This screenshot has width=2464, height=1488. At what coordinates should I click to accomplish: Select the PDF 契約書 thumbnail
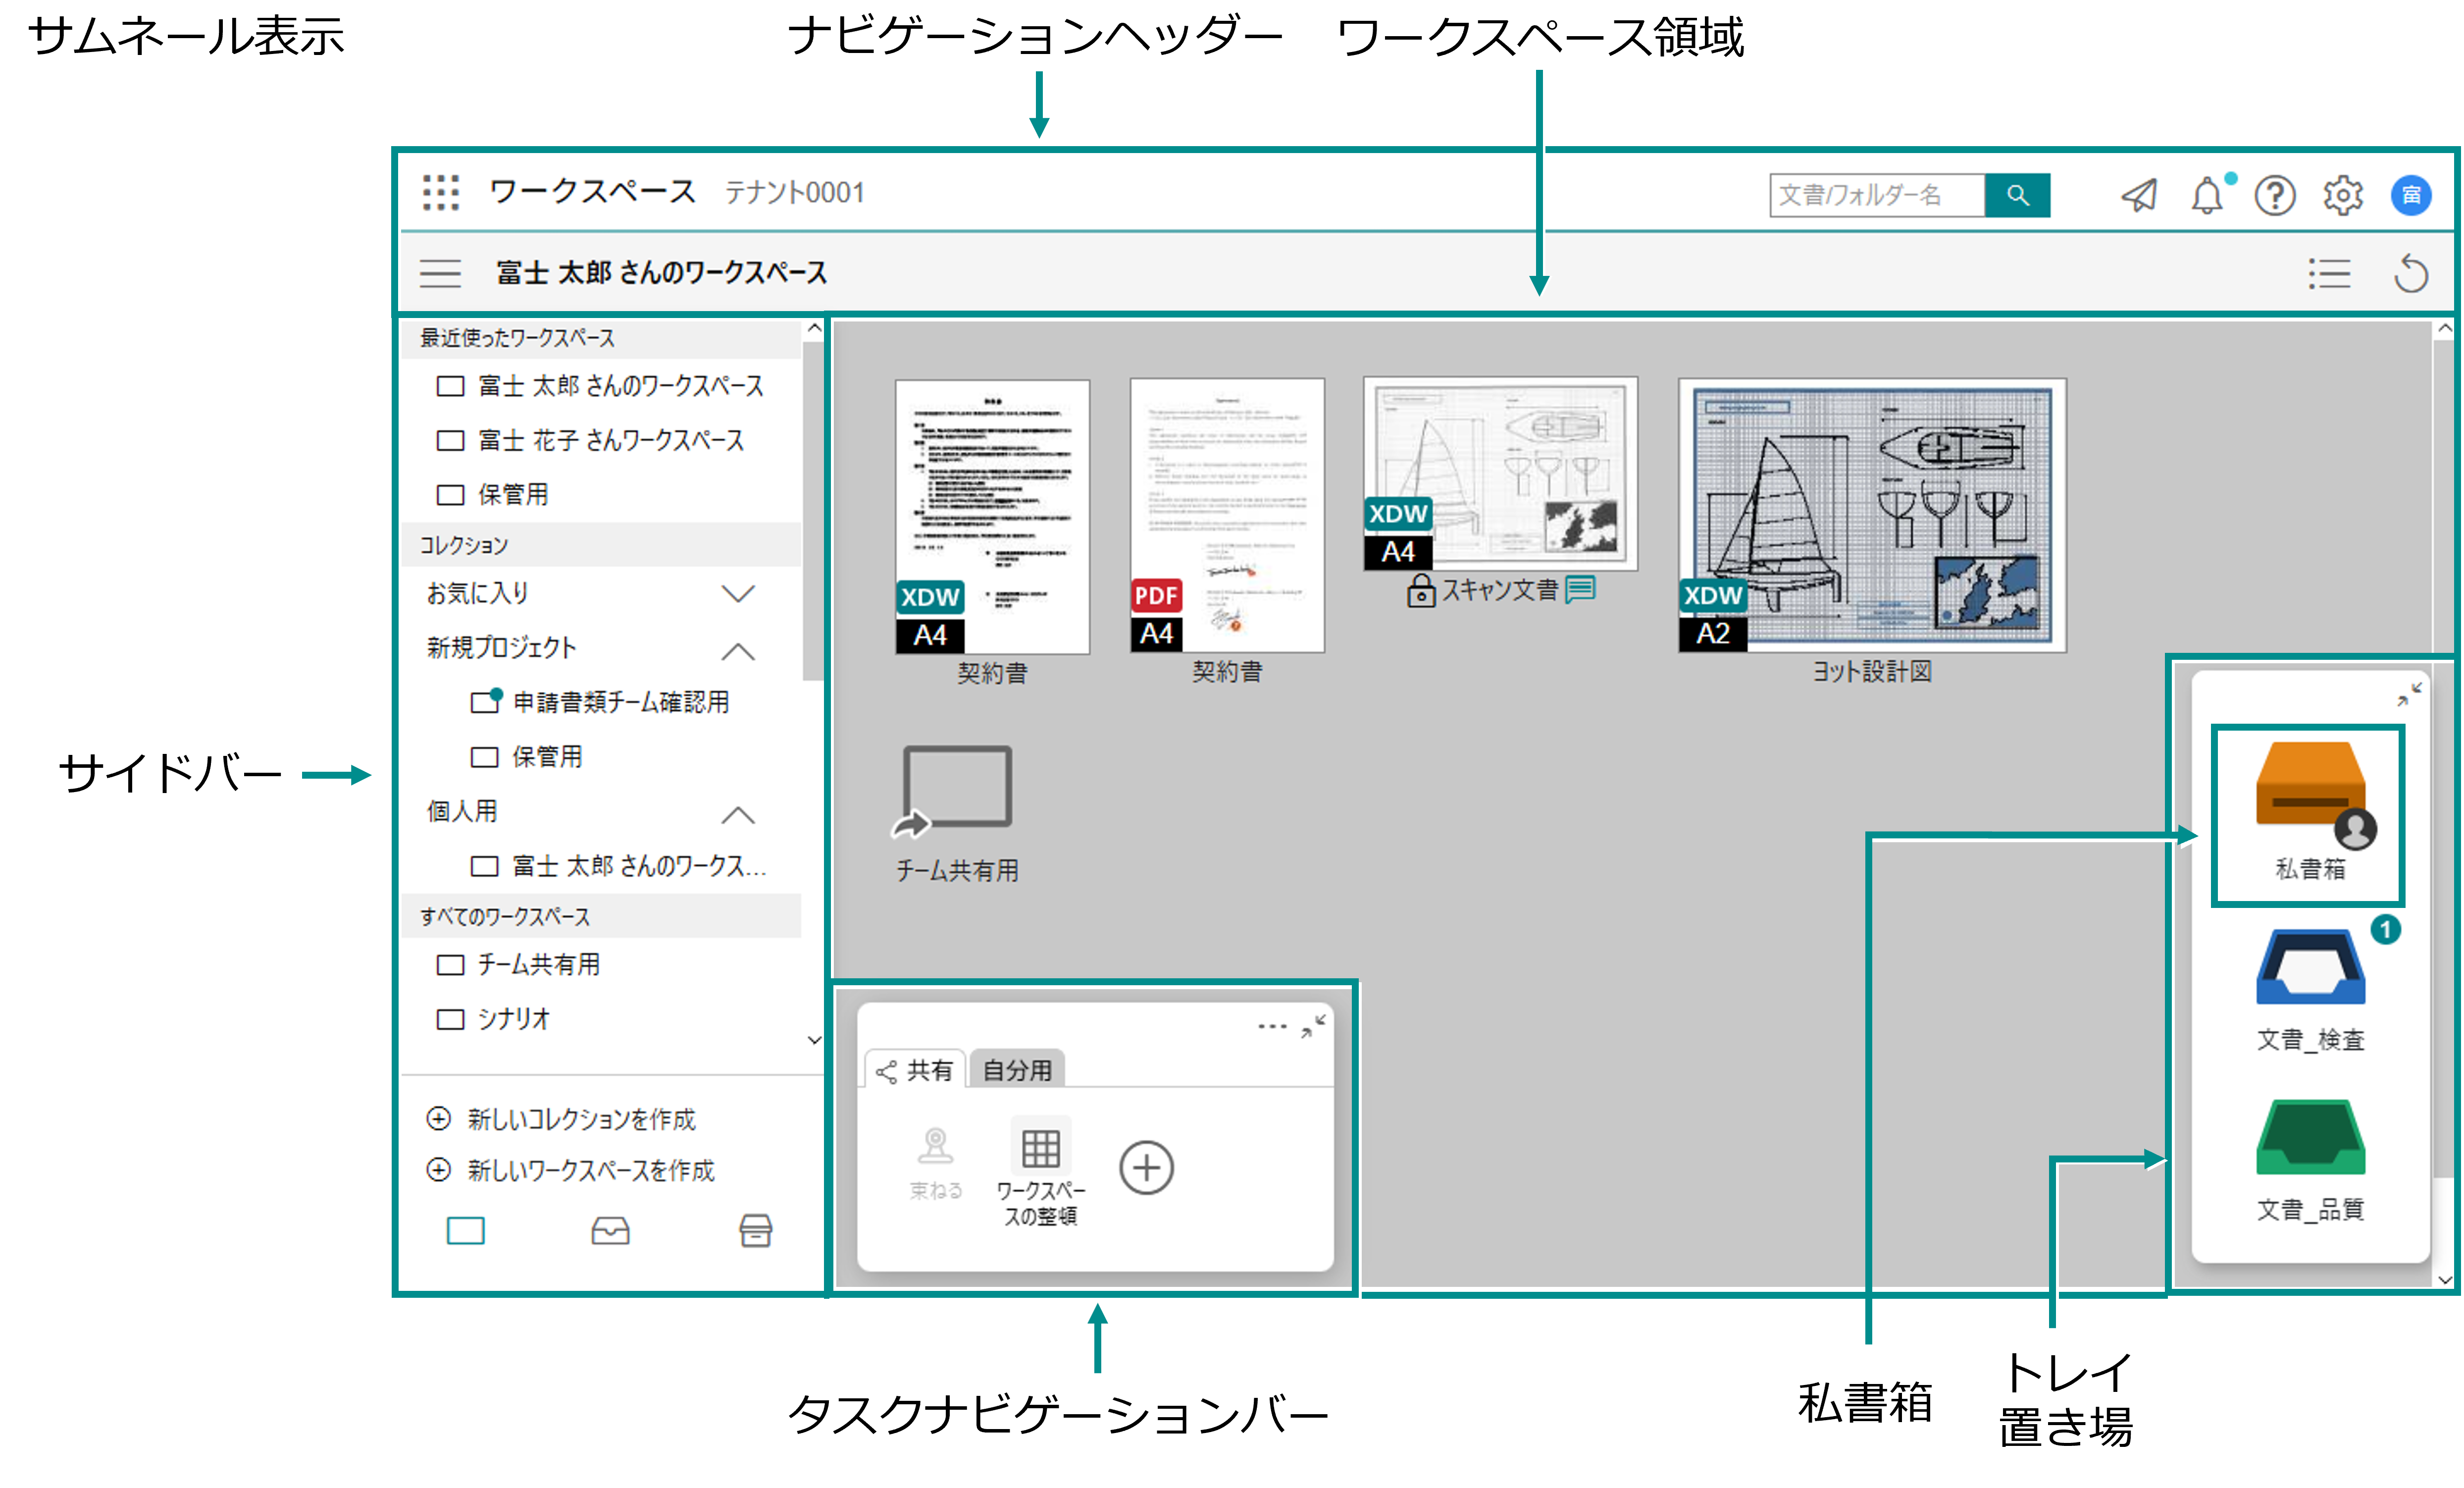(x=1227, y=516)
